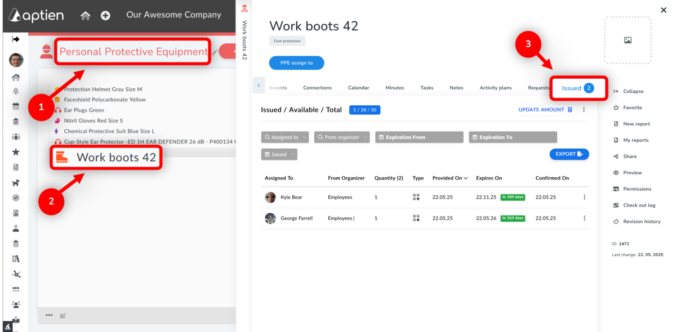Switch to the Issued tab
Screen dimensions: 676x332
pos(577,88)
